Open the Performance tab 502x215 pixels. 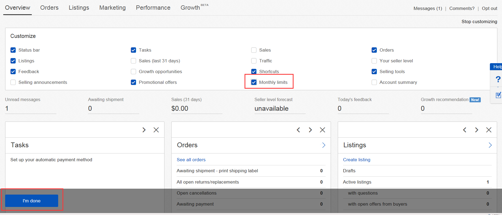click(153, 8)
